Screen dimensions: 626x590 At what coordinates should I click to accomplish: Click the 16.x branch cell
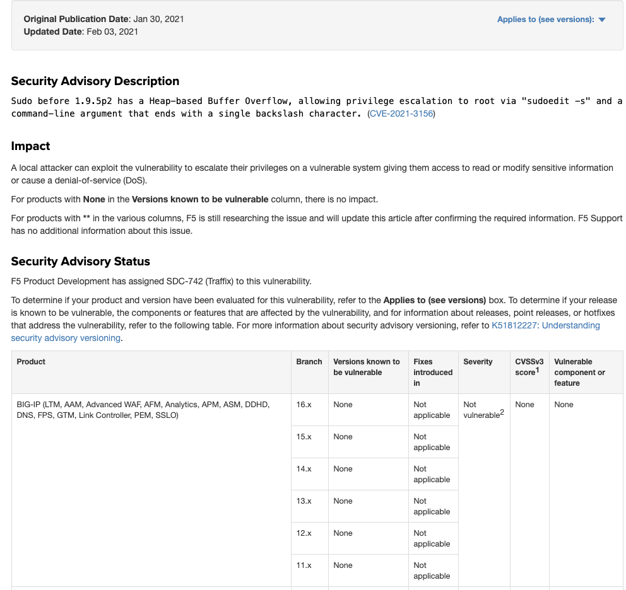pyautogui.click(x=309, y=410)
